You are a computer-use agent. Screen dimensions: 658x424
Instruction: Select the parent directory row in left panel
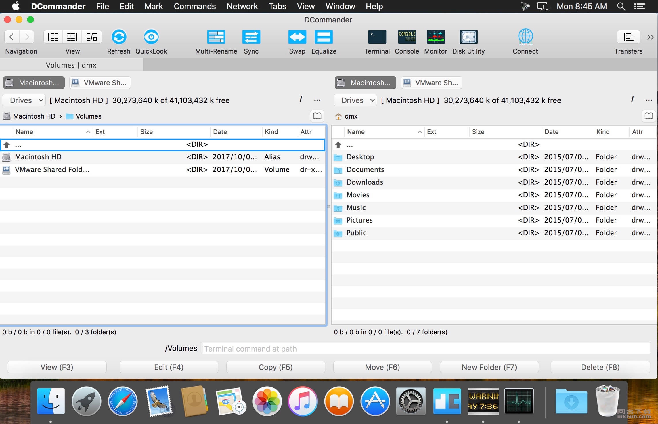pyautogui.click(x=163, y=144)
